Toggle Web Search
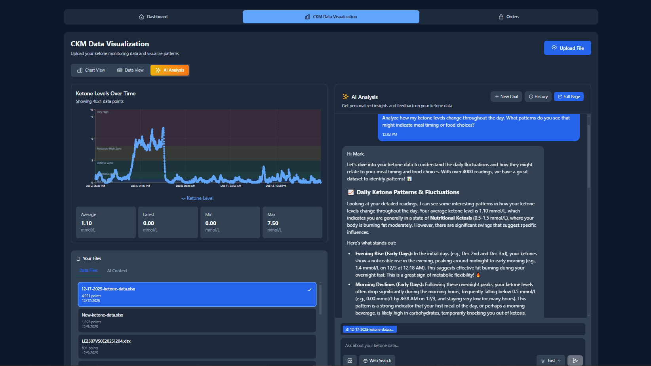This screenshot has height=366, width=651. (377, 360)
